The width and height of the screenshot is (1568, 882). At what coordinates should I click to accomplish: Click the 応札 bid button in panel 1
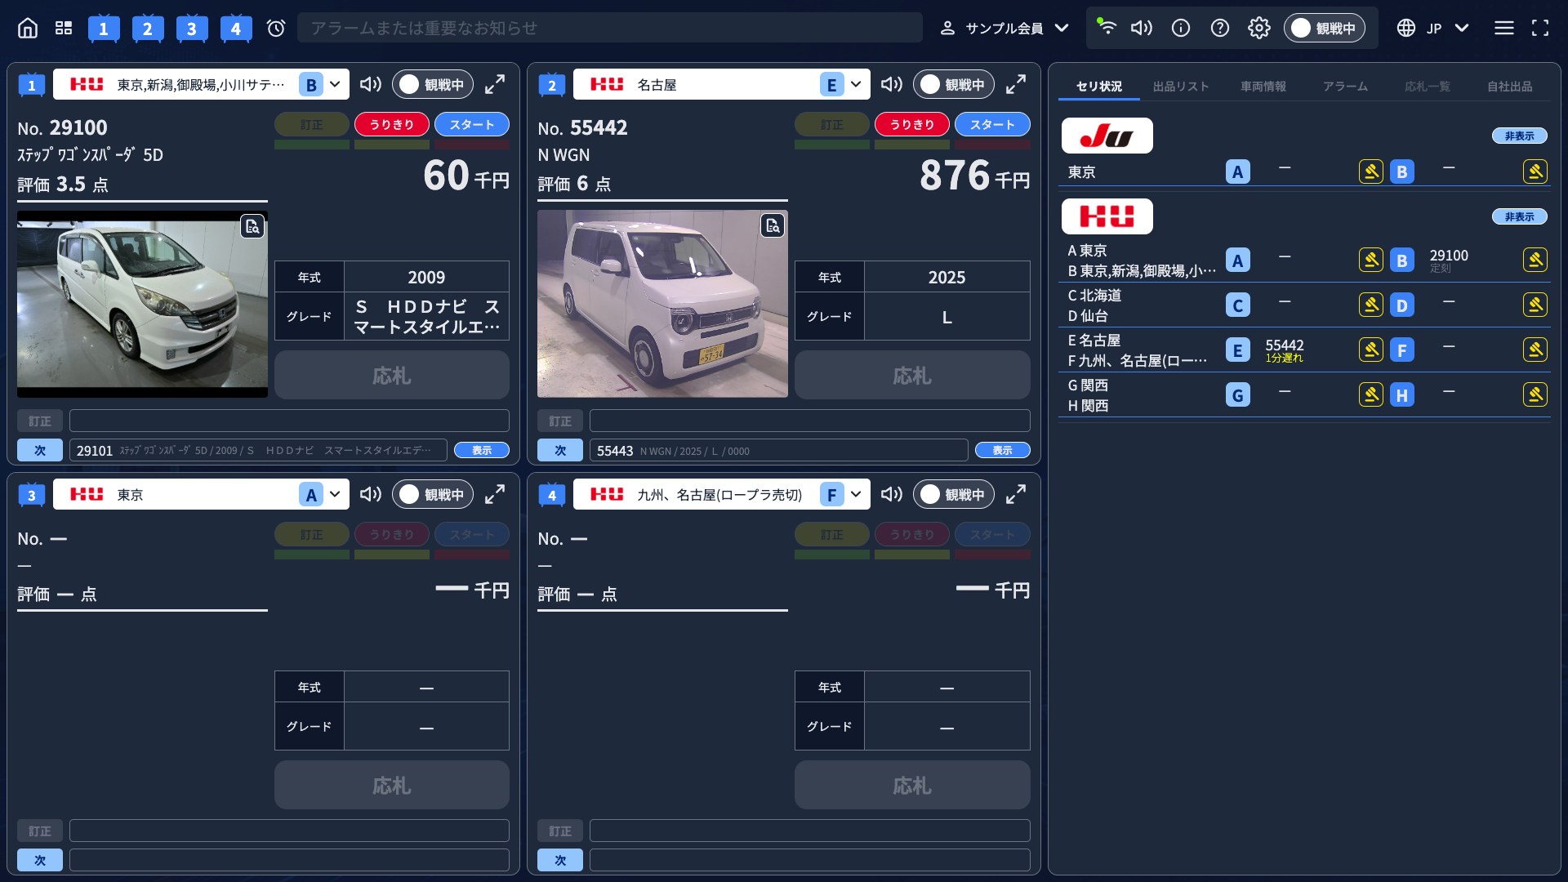click(392, 375)
